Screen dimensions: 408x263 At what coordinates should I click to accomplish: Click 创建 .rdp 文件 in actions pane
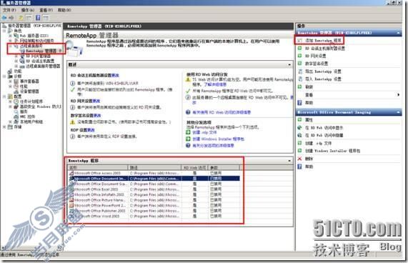pyautogui.click(x=318, y=143)
